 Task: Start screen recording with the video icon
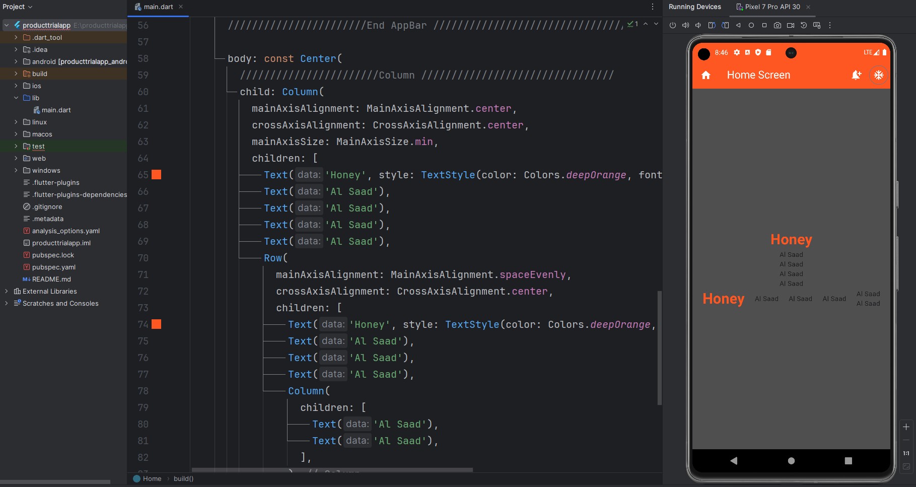coord(791,25)
